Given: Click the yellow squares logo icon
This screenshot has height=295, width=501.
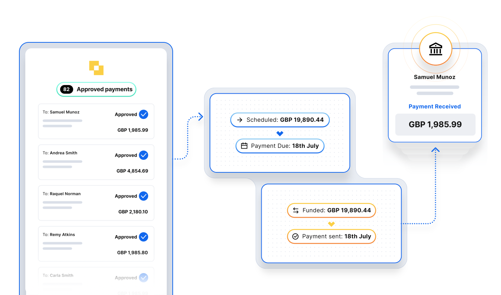Looking at the screenshot, I should pyautogui.click(x=96, y=67).
